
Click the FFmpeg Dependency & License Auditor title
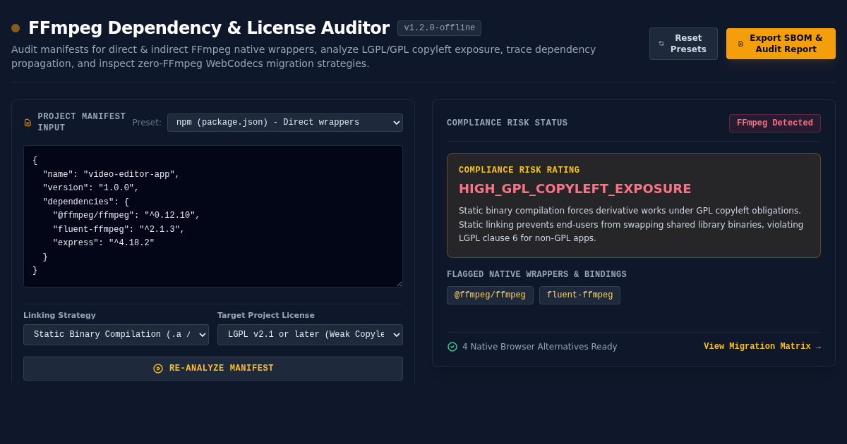(x=209, y=28)
